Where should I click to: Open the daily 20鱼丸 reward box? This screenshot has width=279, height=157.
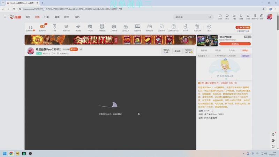click(x=189, y=51)
